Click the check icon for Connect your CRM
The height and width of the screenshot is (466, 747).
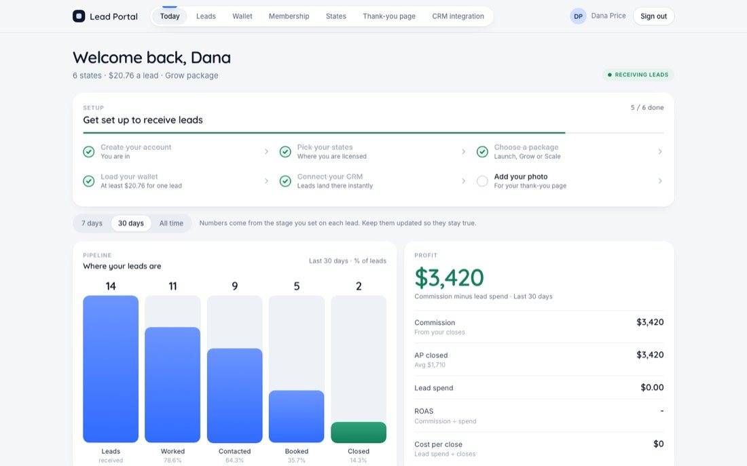point(285,181)
